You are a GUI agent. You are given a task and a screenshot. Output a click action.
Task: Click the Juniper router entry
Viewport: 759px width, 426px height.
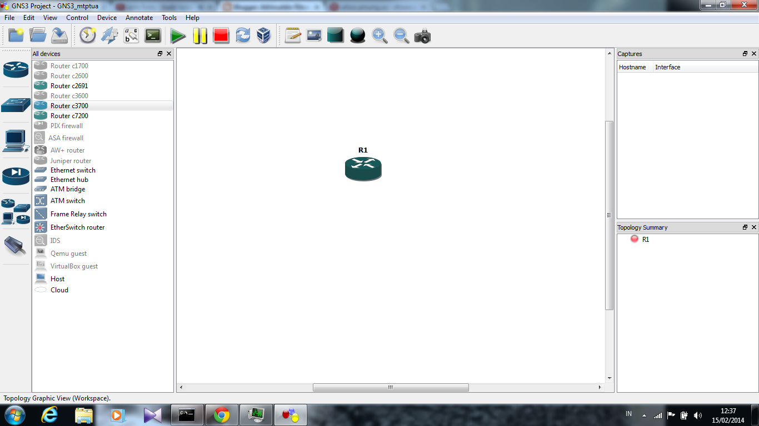103,161
